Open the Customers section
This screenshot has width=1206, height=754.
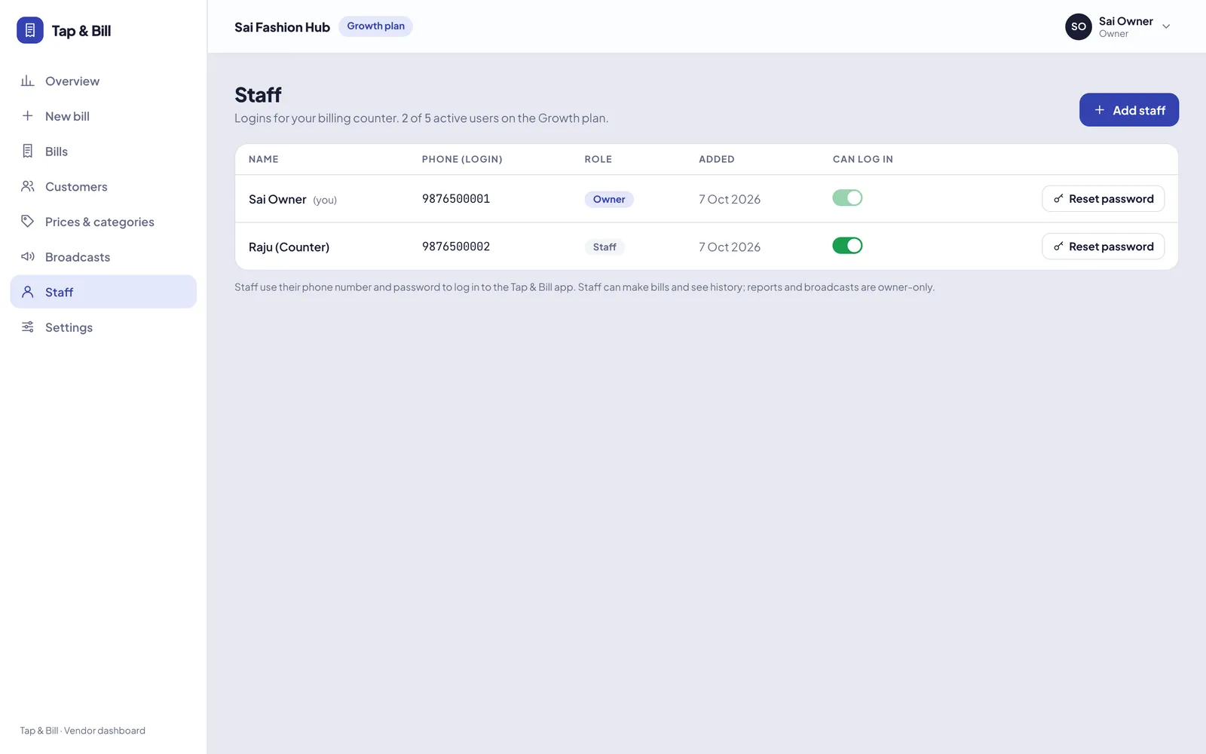pyautogui.click(x=103, y=186)
